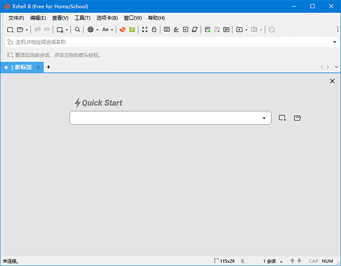The height and width of the screenshot is (266, 341).
Task: Open the address bar history dropdown
Action: coord(334,42)
